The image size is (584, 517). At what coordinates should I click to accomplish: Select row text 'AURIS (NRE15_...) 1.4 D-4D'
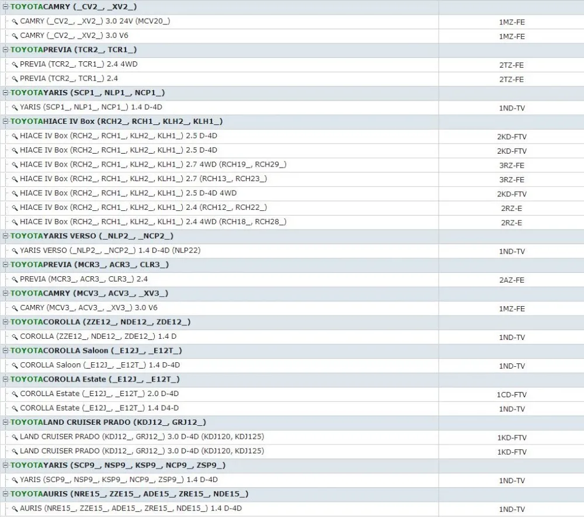(131, 508)
